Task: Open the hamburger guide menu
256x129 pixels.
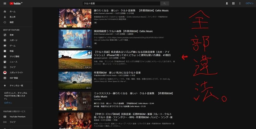Action: click(5, 3)
